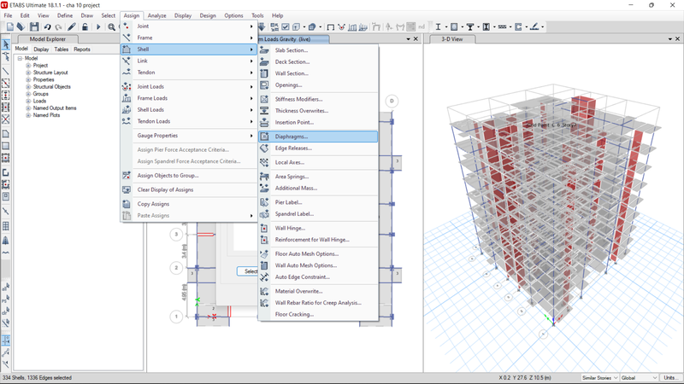Switch to Reports tab in Model Explorer

pyautogui.click(x=81, y=49)
